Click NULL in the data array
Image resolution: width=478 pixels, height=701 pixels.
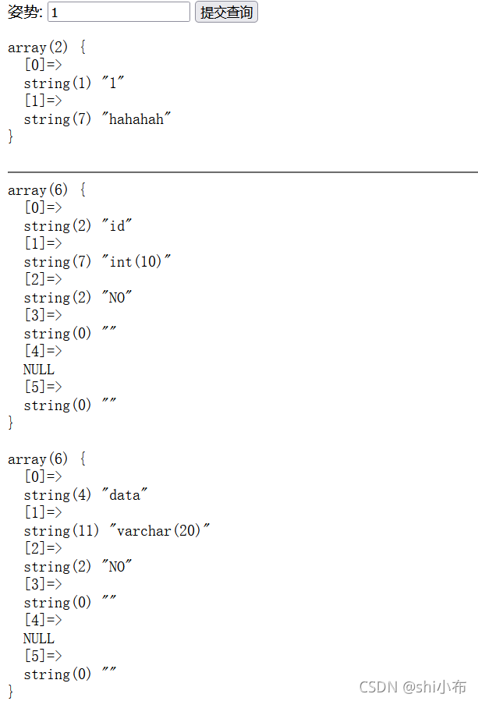pos(39,639)
